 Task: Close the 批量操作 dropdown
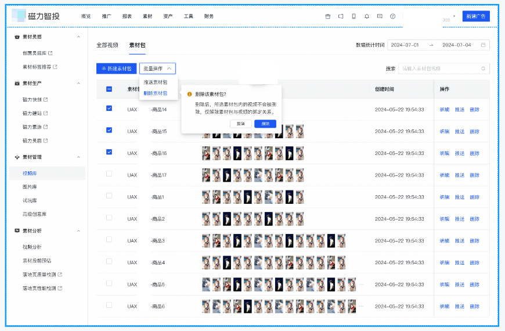[157, 69]
